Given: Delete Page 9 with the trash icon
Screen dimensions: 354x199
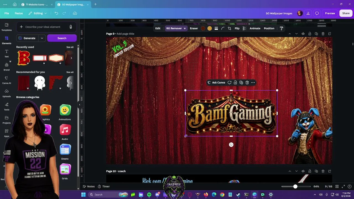Looking at the screenshot, I should (323, 34).
